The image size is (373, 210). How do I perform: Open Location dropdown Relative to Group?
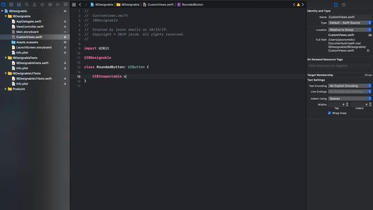350,30
